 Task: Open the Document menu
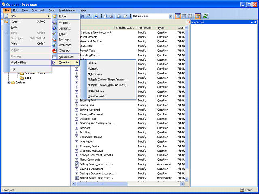point(38,11)
